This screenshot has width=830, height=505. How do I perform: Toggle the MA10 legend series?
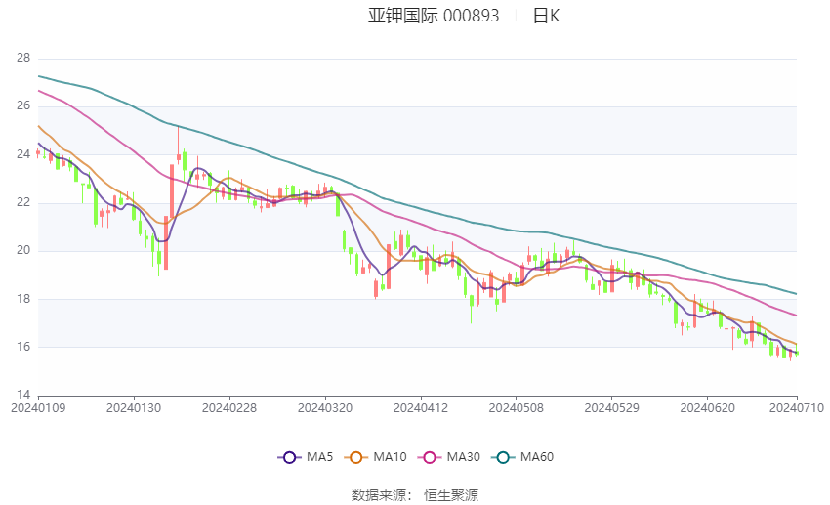pos(375,457)
